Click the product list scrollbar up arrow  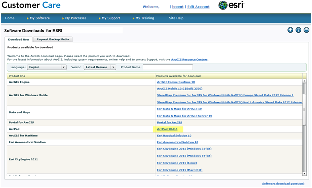pos(304,81)
